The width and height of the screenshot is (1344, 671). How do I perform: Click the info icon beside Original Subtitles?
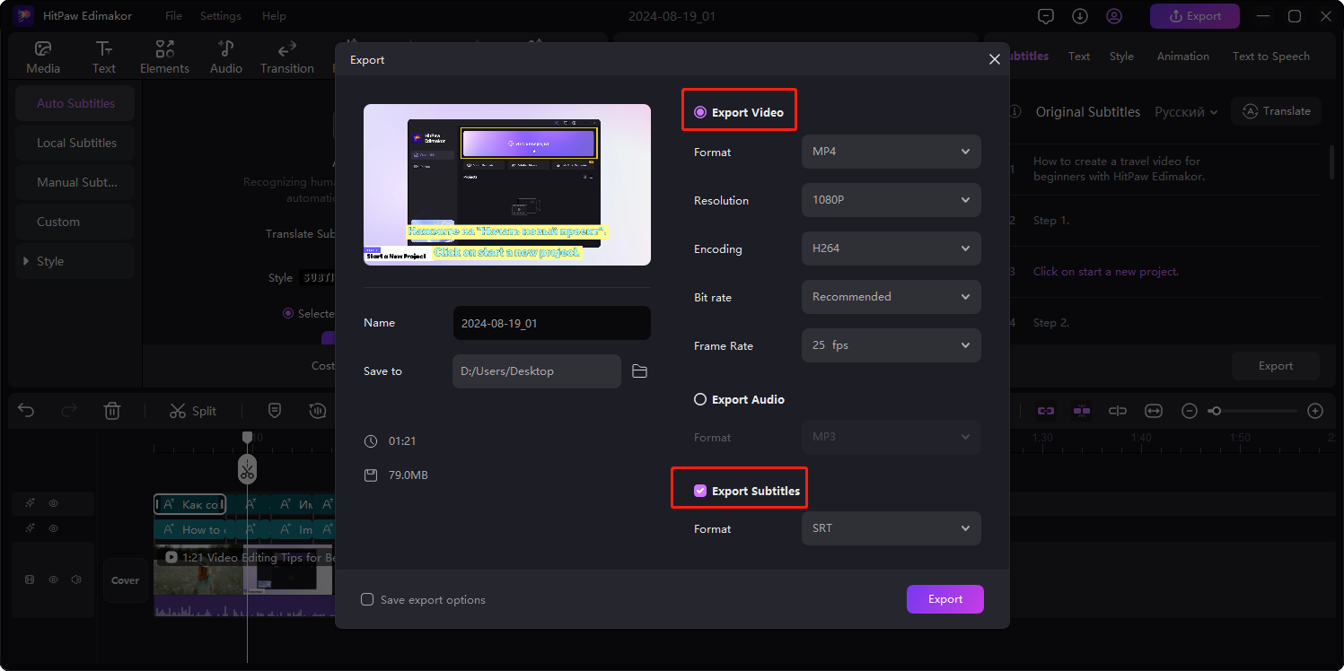pos(1015,112)
